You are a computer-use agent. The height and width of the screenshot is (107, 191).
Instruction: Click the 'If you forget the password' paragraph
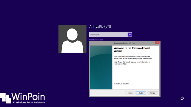(133, 57)
